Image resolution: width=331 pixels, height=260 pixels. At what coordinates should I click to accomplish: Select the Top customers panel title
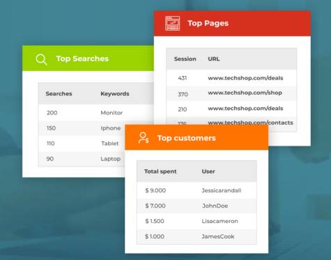[187, 138]
